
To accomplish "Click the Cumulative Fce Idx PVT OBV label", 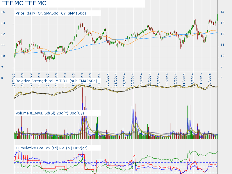I will click(51, 148).
